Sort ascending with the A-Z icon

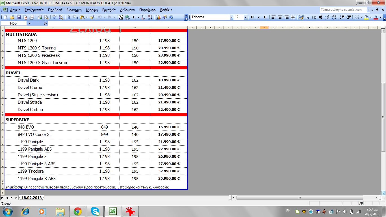(x=143, y=17)
